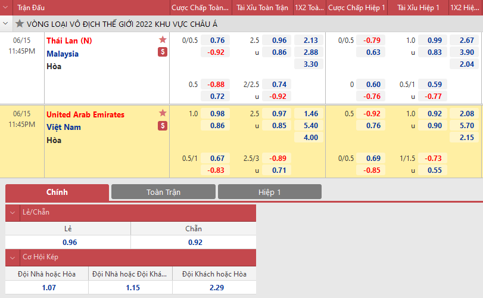Choose Đội Khách hoặc Hòa at 2.29

click(x=214, y=287)
